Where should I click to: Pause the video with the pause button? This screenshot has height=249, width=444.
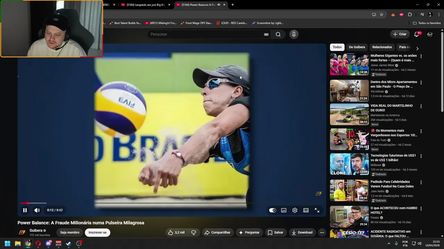[25, 210]
